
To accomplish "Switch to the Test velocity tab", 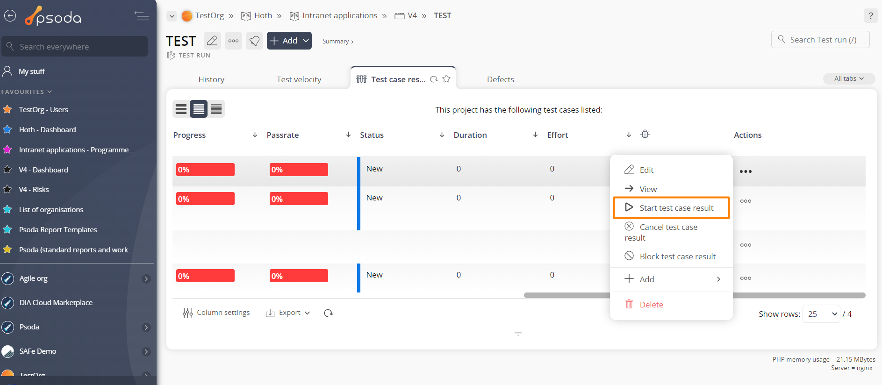I will point(299,79).
